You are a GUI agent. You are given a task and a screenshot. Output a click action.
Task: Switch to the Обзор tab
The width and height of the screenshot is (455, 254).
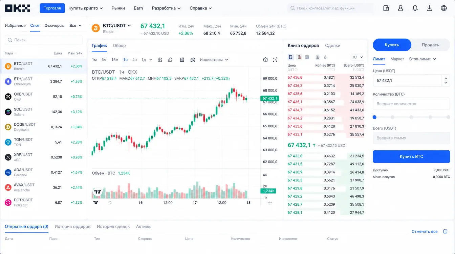[x=119, y=46]
